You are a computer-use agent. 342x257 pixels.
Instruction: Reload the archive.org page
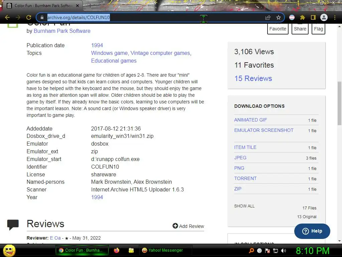pyautogui.click(x=29, y=17)
